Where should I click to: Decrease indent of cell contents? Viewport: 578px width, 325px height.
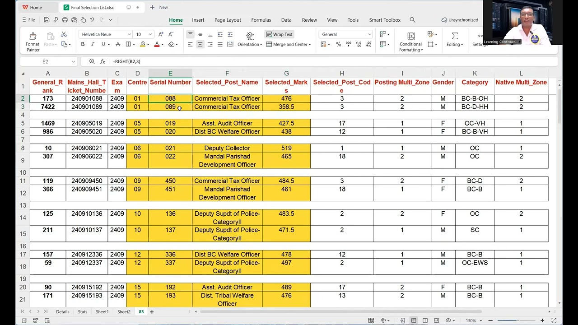tap(220, 34)
